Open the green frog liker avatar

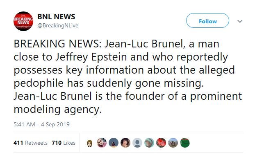coord(185,143)
